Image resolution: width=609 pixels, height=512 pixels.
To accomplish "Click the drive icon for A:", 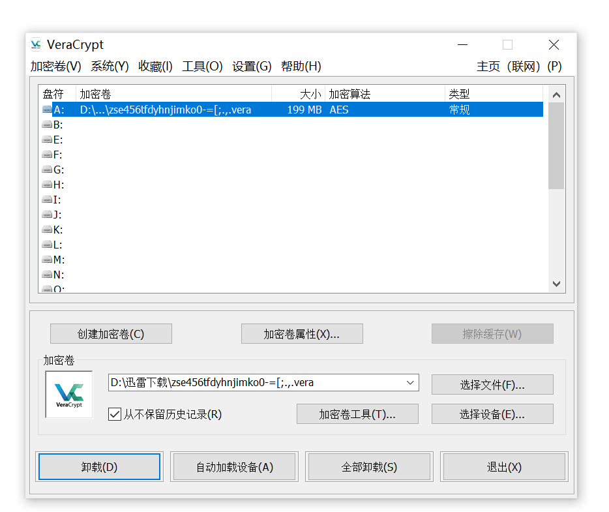I will click(x=47, y=110).
